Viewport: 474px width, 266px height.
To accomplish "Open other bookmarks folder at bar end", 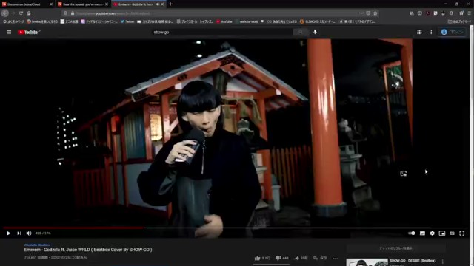I will click(x=459, y=21).
